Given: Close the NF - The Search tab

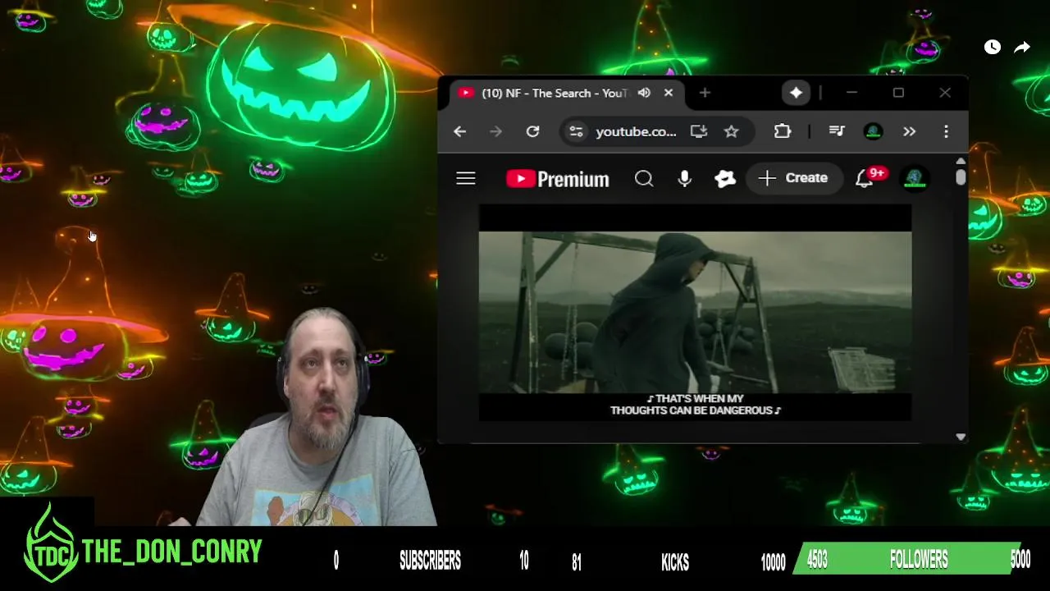Looking at the screenshot, I should [x=668, y=93].
